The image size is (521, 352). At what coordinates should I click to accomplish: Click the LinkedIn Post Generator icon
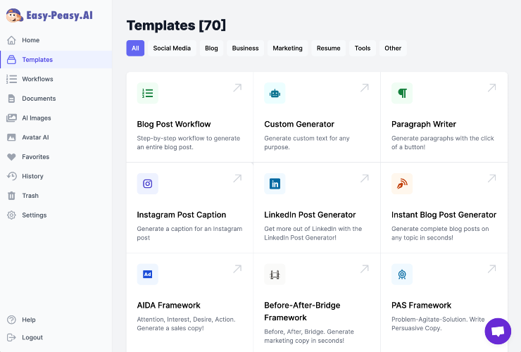(275, 184)
